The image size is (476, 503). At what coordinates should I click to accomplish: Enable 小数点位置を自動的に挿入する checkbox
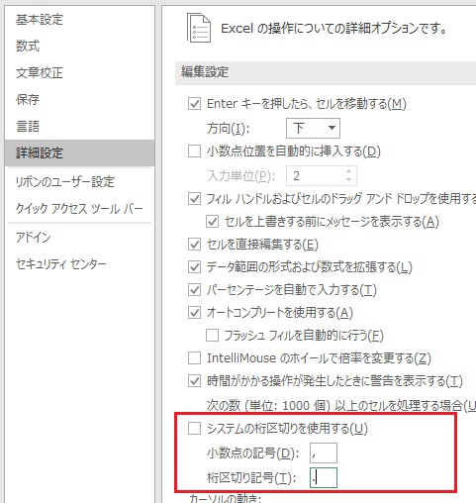click(194, 151)
